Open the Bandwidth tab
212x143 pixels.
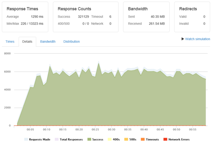coord(48,42)
